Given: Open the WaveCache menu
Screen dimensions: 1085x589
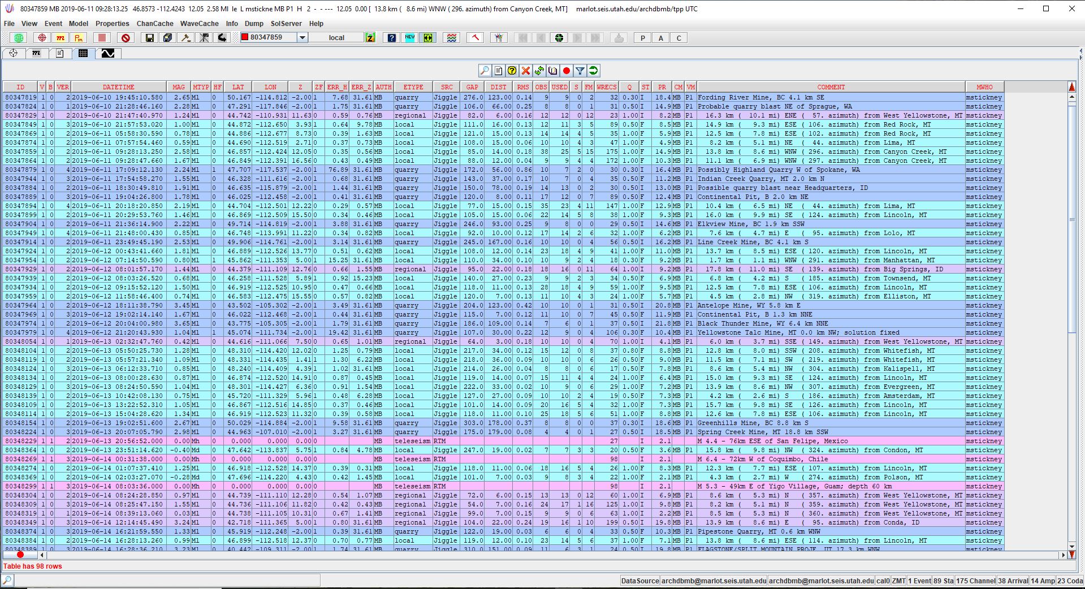Looking at the screenshot, I should click(x=199, y=24).
